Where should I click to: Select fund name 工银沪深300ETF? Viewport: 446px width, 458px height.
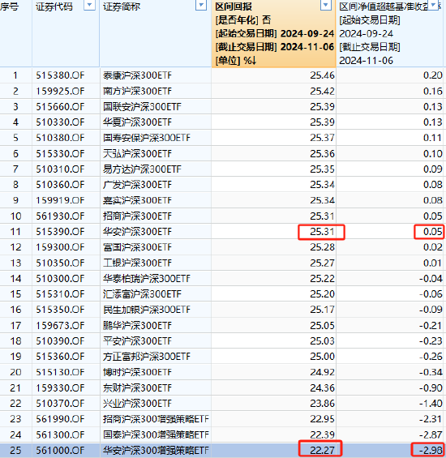click(x=137, y=263)
